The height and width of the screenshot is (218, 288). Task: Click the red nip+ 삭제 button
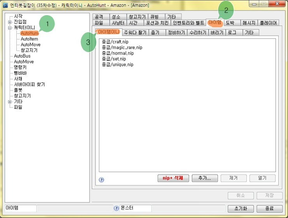173,178
